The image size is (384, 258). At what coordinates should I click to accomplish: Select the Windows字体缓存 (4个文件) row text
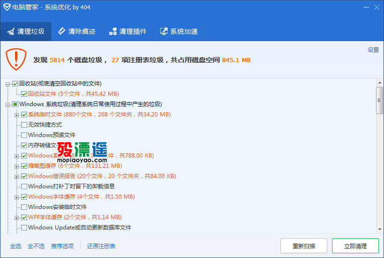81,197
